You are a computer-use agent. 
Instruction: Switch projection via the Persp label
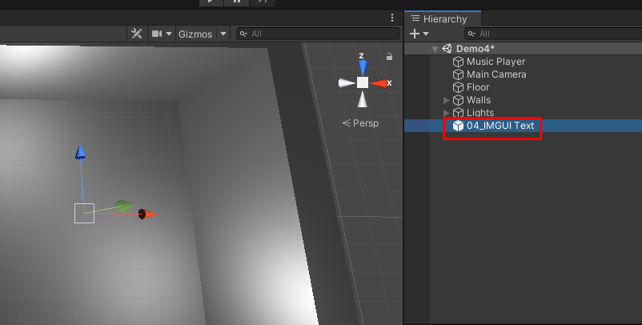(360, 122)
